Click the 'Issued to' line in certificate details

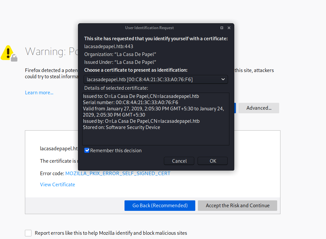[141, 96]
